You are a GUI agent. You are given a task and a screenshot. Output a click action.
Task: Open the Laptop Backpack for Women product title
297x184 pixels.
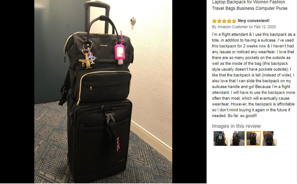tap(249, 2)
